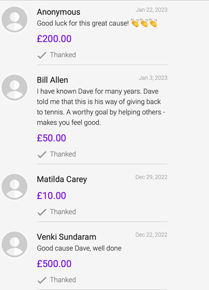The image size is (209, 290).
Task: Click the checkmark beside the £200.00 donation
Action: (42, 55)
